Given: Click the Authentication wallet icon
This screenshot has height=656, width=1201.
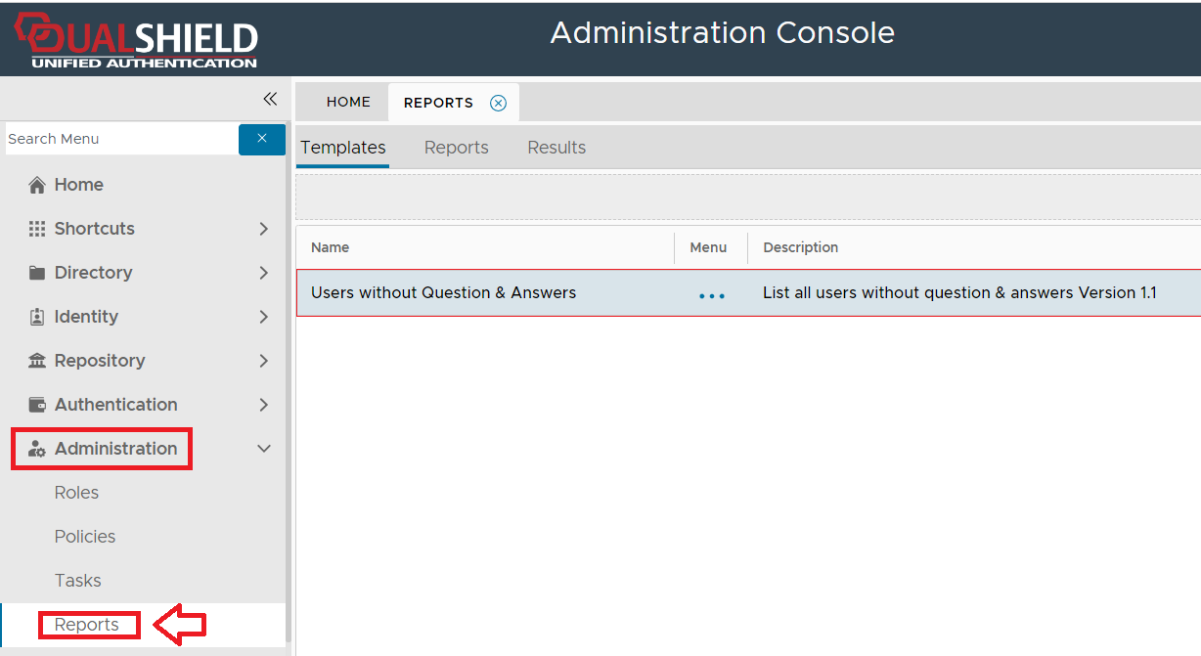Looking at the screenshot, I should [x=37, y=405].
